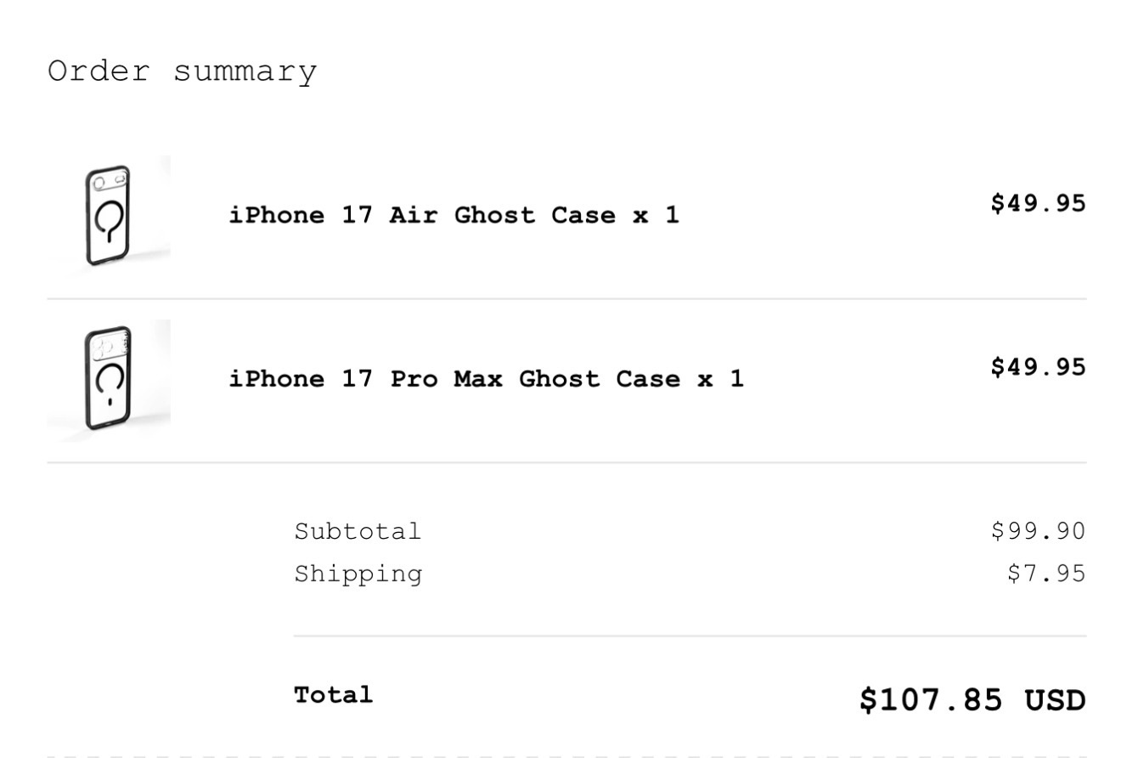Click the Air Ghost Case $49.95 price
Screen dimensions: 1121x758
coord(1038,203)
